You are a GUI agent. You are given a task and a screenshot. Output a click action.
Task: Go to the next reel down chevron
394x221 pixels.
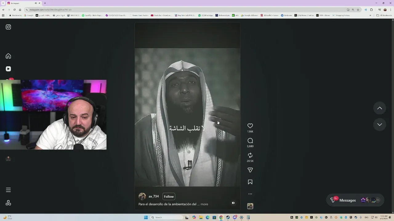[x=380, y=125]
